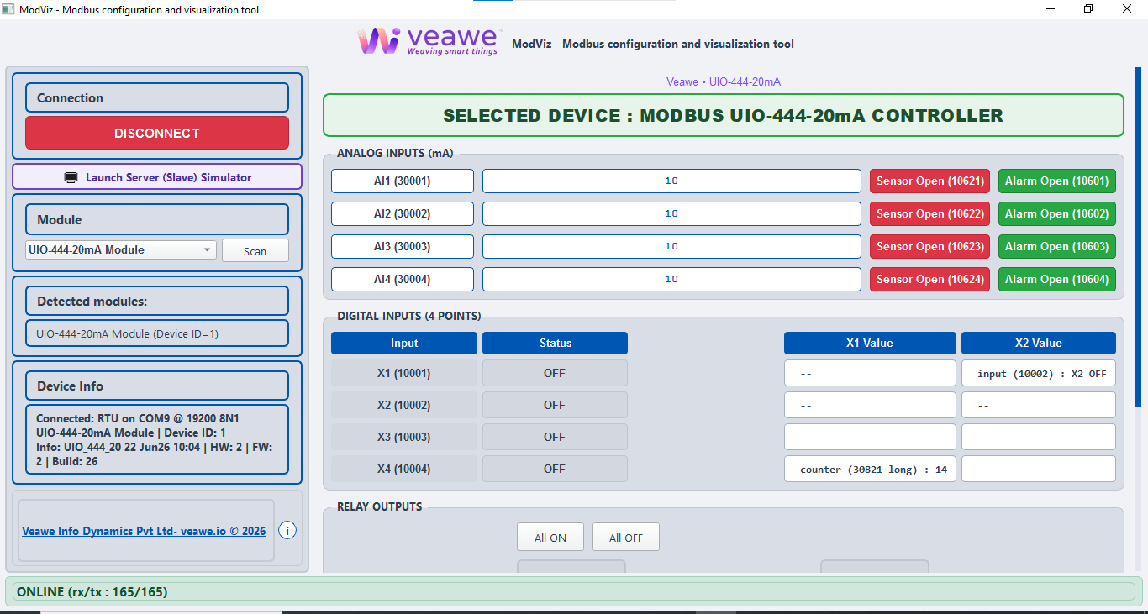Image resolution: width=1148 pixels, height=614 pixels.
Task: Click the SELECTED DEVICE banner
Action: (x=724, y=115)
